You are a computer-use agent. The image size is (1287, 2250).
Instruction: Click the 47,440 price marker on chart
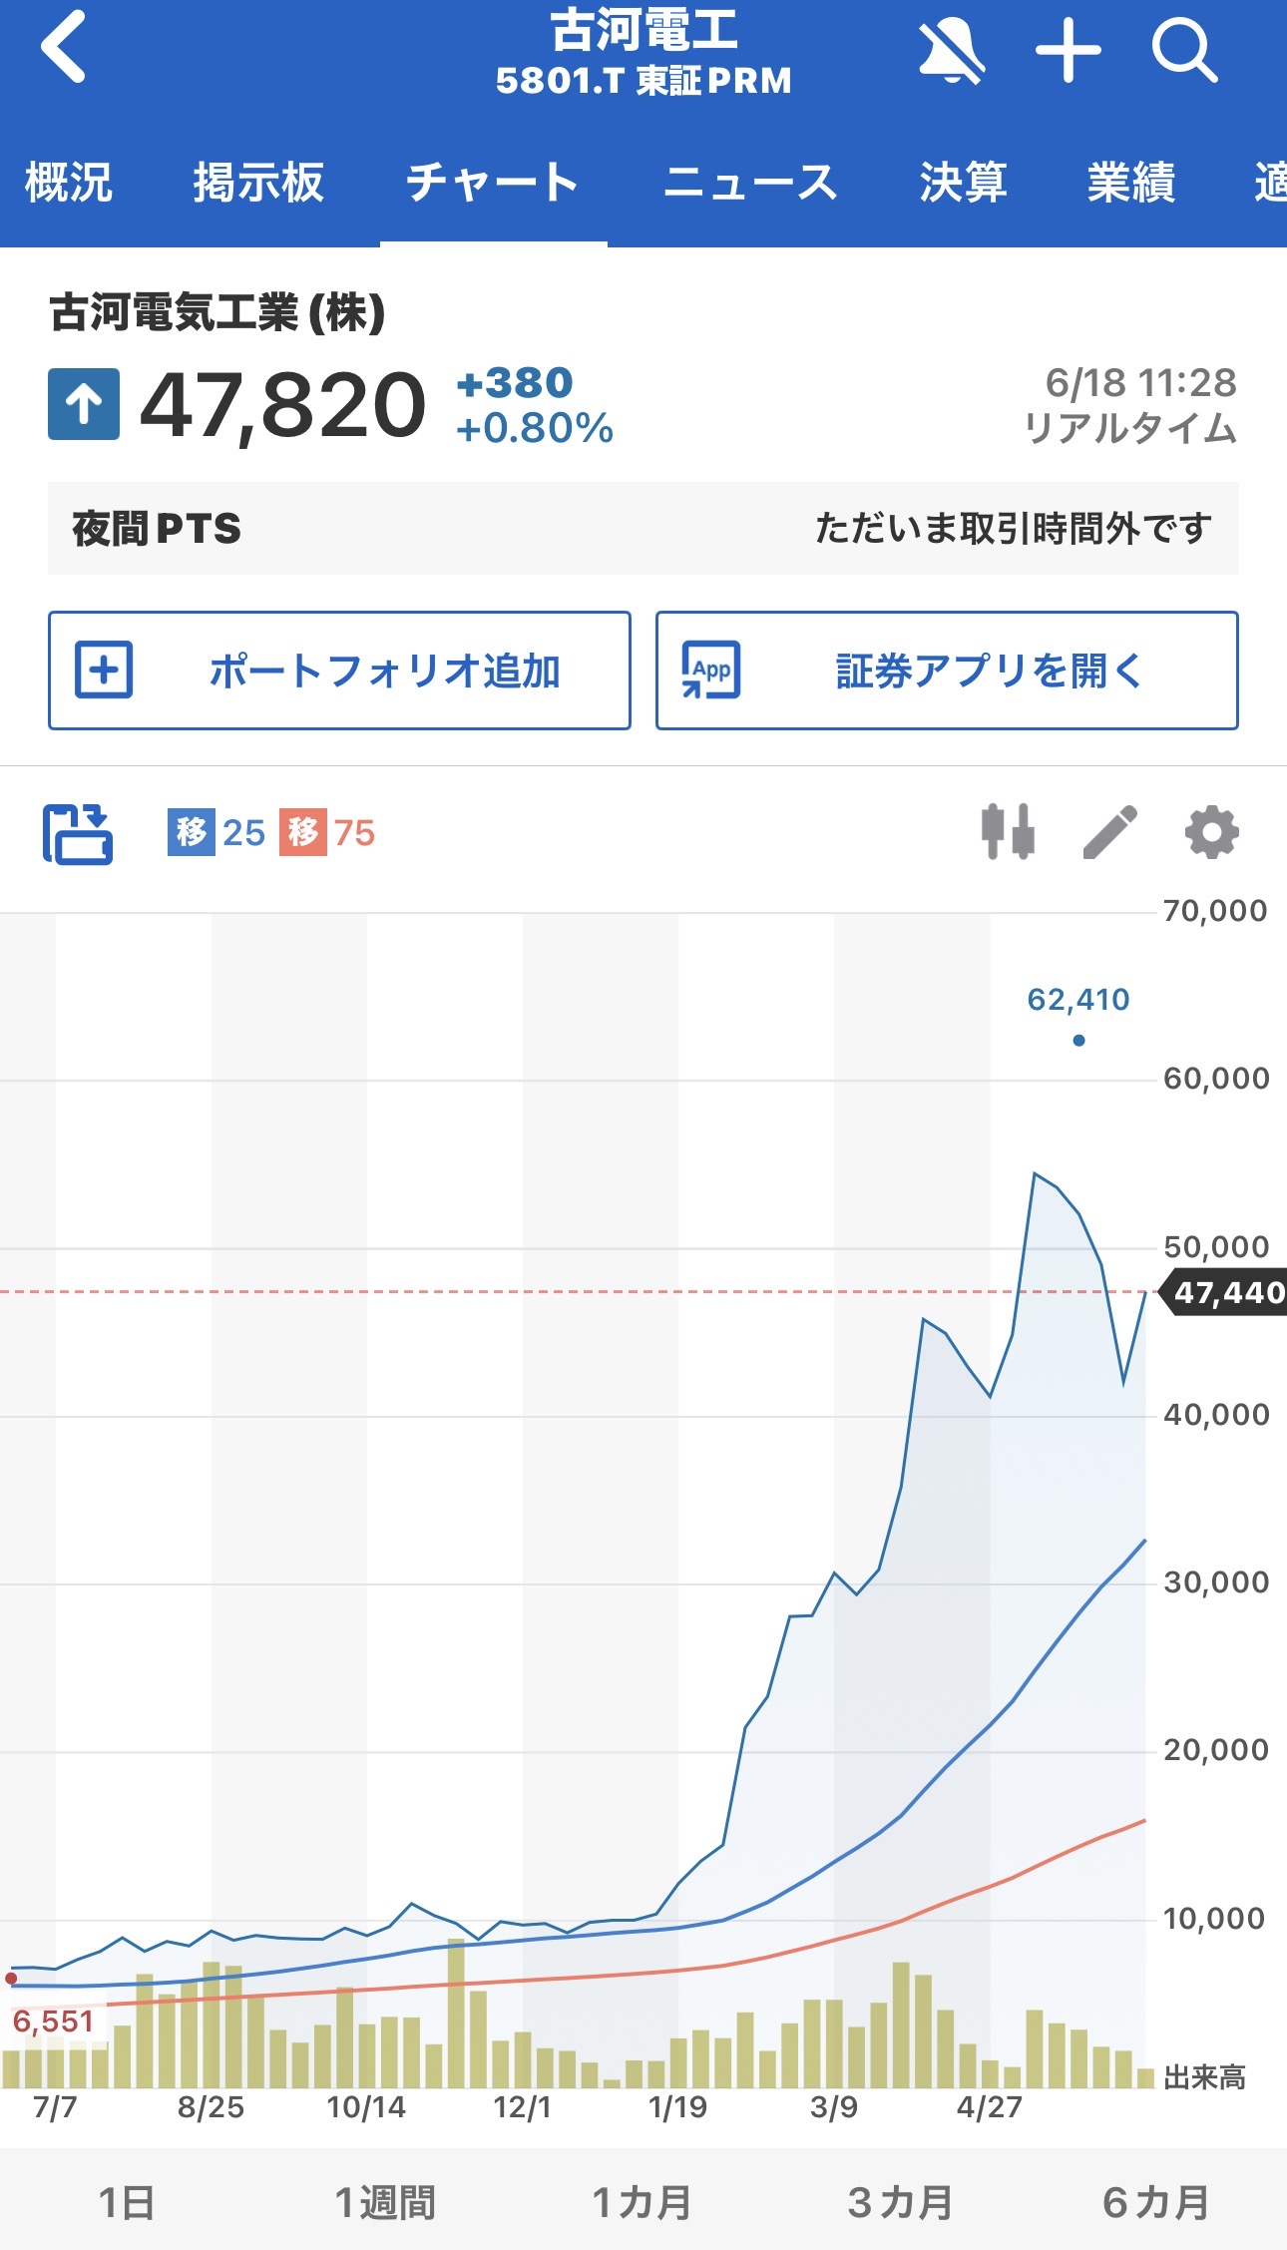pos(1226,1292)
